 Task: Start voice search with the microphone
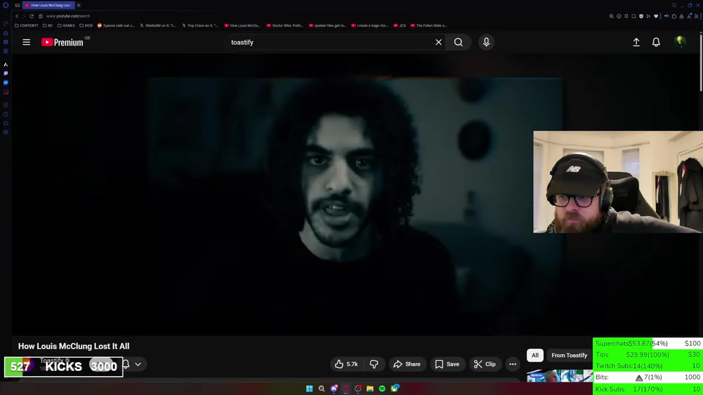[486, 42]
